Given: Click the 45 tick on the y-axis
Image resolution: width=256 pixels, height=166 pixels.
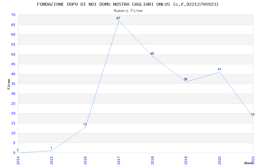Looking at the screenshot, I should click(13, 64).
